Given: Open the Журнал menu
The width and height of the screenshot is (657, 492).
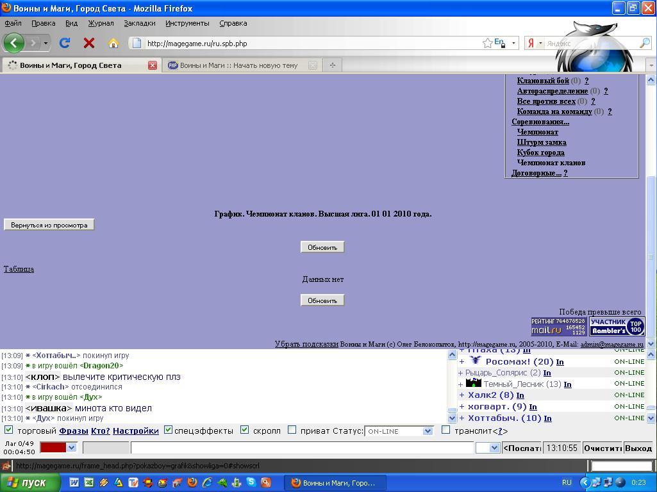Looking at the screenshot, I should [x=101, y=24].
